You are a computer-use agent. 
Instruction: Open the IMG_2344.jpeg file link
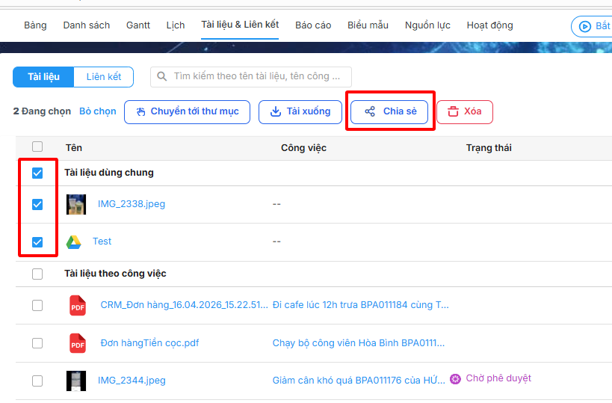pos(132,381)
